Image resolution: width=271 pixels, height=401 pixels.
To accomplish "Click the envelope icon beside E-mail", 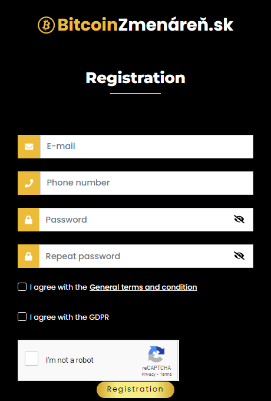I will (x=29, y=147).
